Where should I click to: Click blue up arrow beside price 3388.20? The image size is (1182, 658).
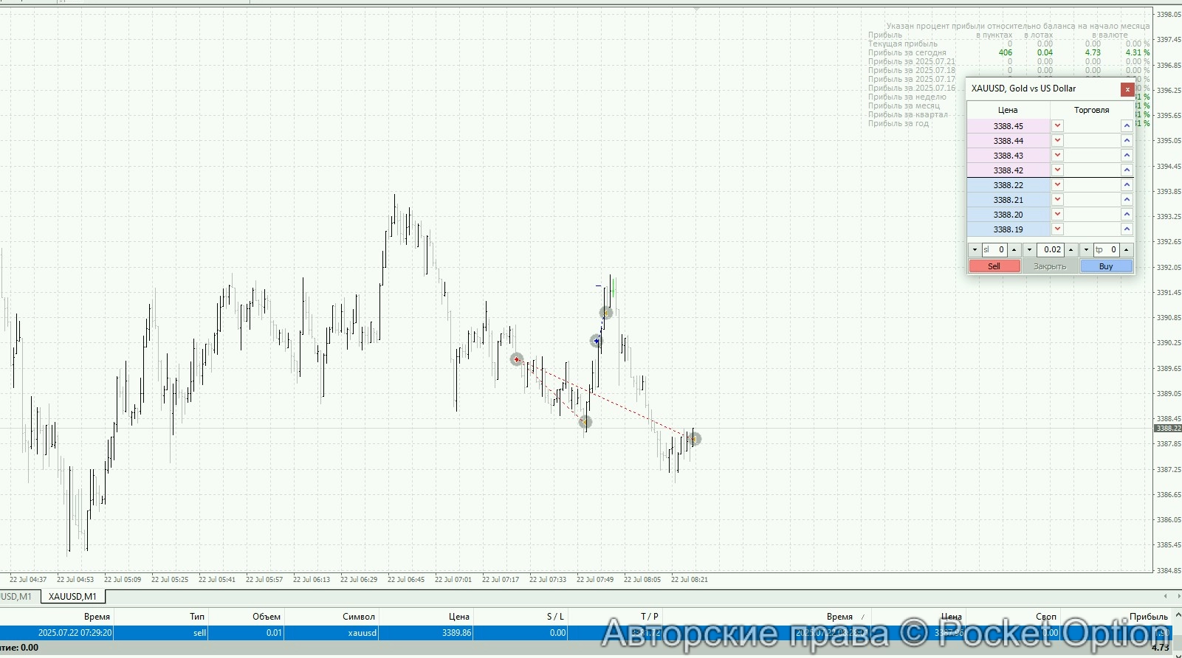click(1127, 214)
